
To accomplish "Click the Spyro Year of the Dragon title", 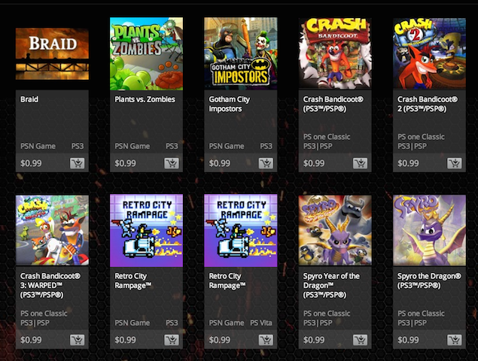I will tap(331, 285).
